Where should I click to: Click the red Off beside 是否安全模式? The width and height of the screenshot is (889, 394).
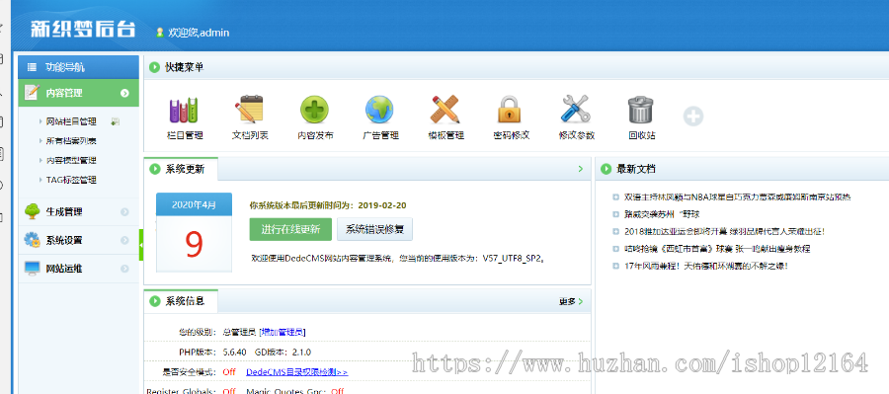click(229, 372)
